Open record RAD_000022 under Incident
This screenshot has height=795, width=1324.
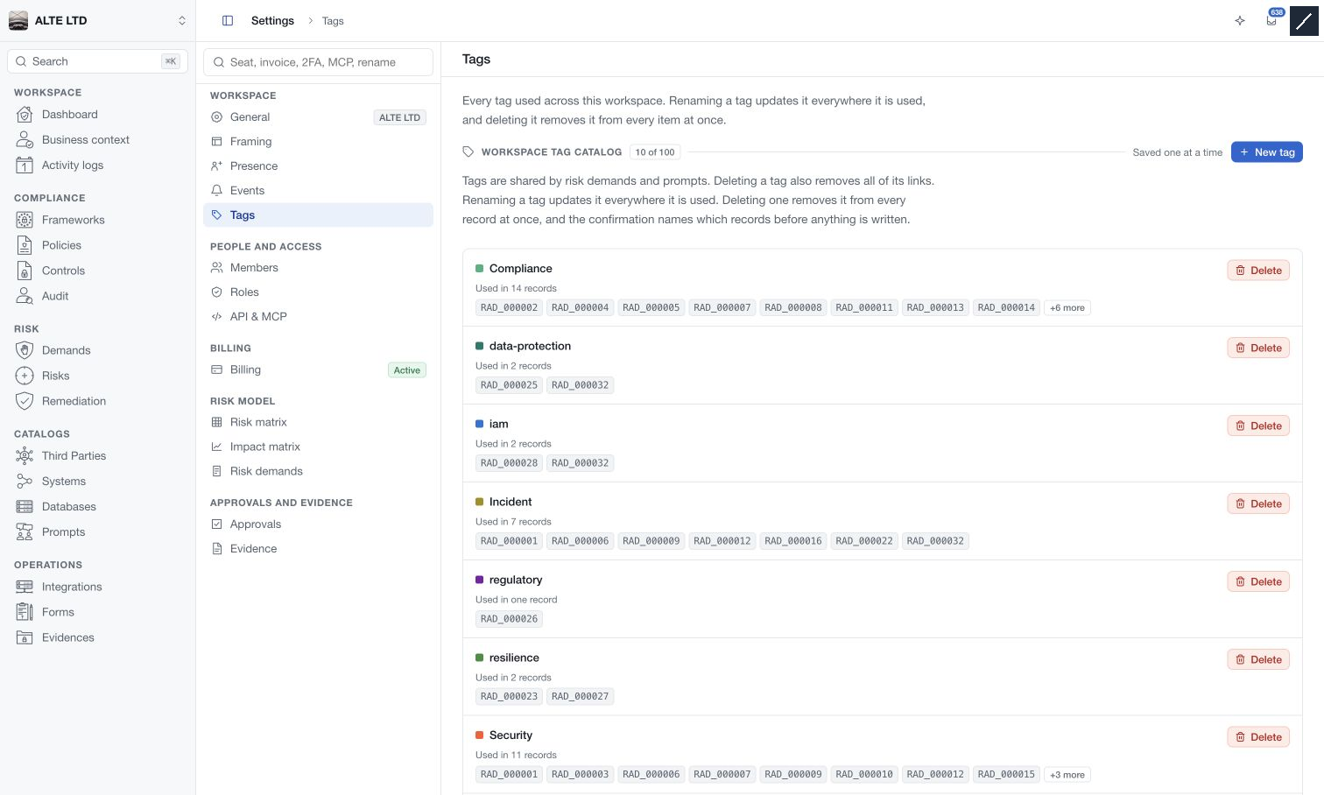[x=863, y=541]
